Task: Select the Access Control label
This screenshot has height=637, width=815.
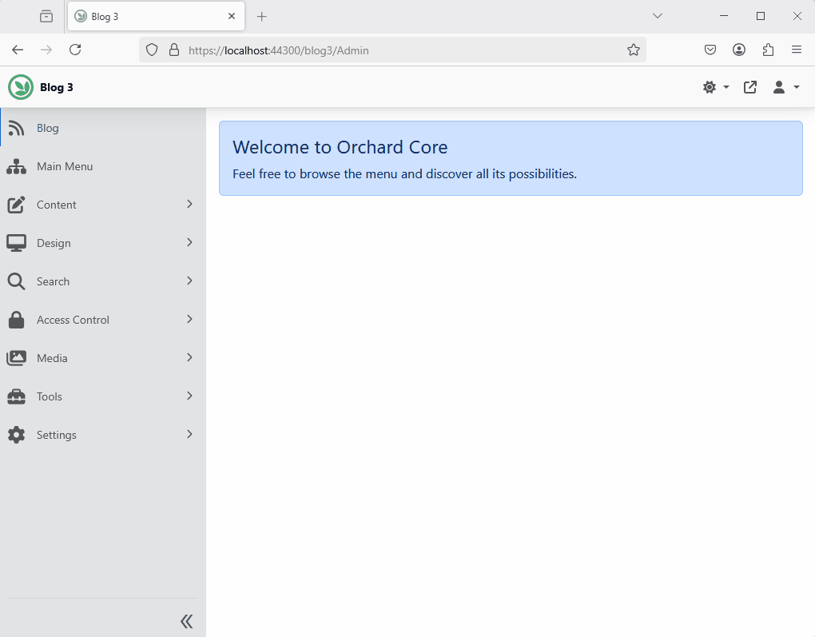Action: pyautogui.click(x=73, y=320)
